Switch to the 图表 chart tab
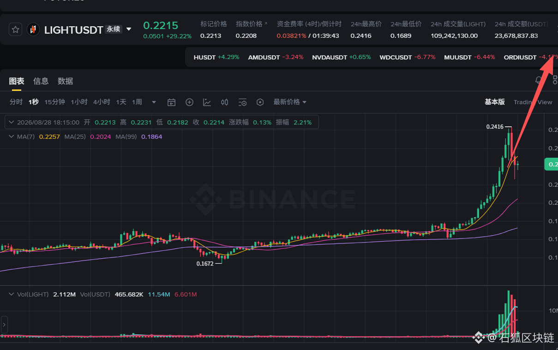The image size is (558, 350). [x=17, y=81]
